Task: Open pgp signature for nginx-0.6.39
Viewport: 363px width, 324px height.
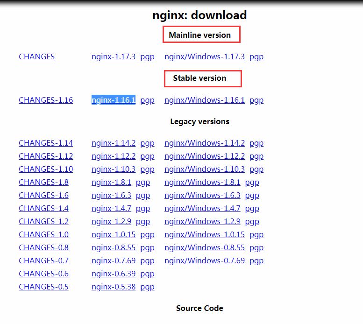Action: coord(147,274)
